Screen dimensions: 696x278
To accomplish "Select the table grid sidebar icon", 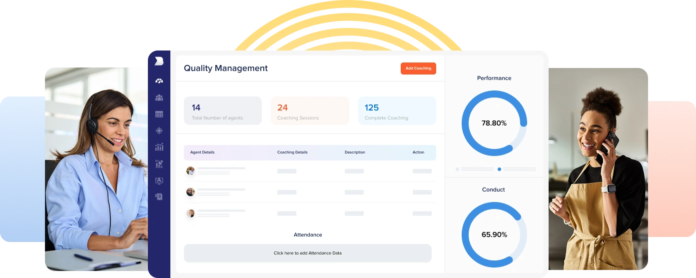I will (x=159, y=114).
